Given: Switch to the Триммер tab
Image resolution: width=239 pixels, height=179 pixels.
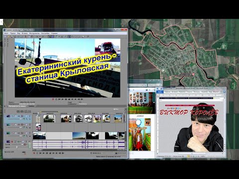Looking at the screenshot, I should (x=31, y=106).
